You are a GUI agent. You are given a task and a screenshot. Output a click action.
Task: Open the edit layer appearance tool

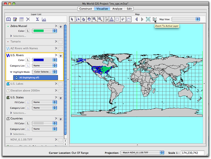click(x=15, y=20)
